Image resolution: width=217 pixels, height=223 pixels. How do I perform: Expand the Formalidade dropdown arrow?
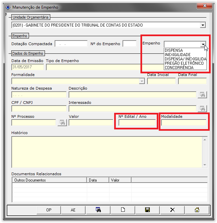[142, 81]
